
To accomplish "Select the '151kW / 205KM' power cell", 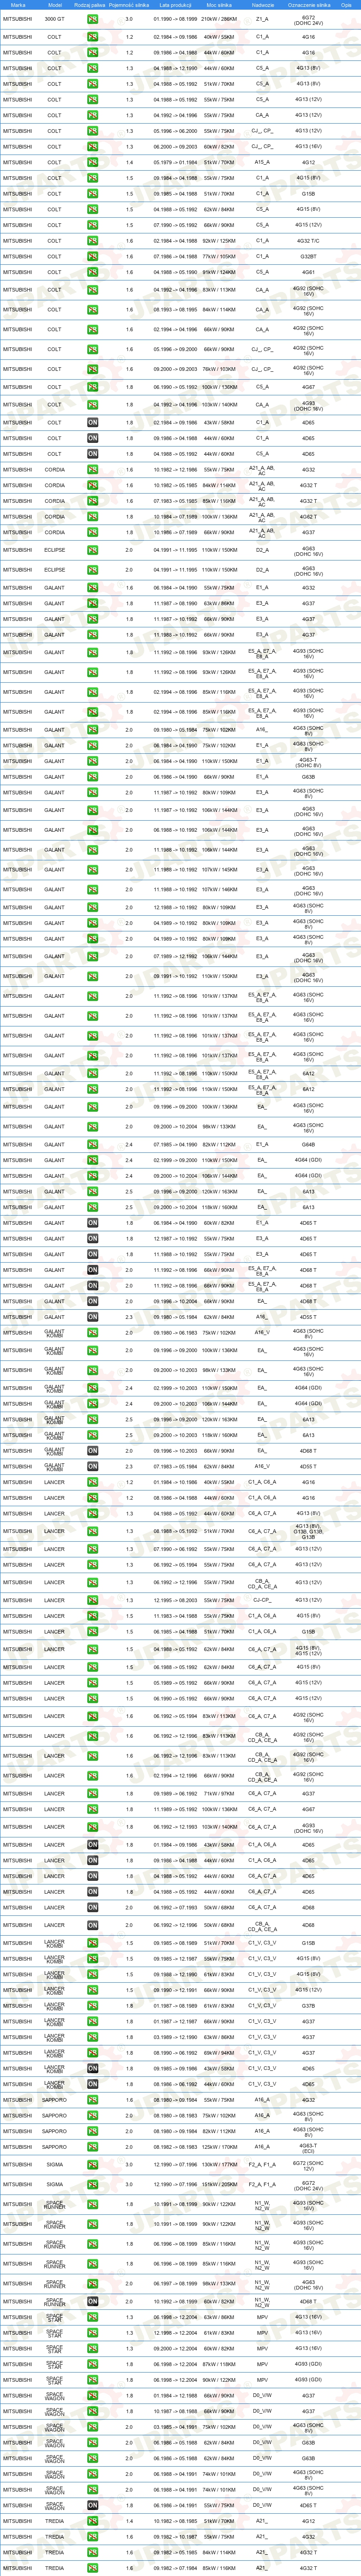I will [x=219, y=2185].
